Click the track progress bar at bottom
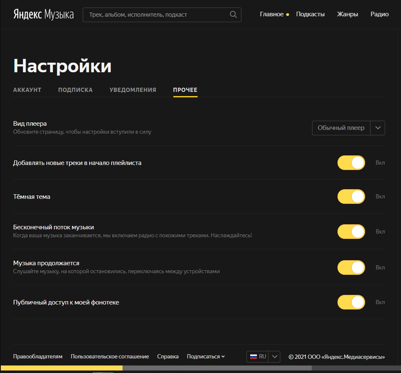This screenshot has width=401, height=373. pos(200,368)
